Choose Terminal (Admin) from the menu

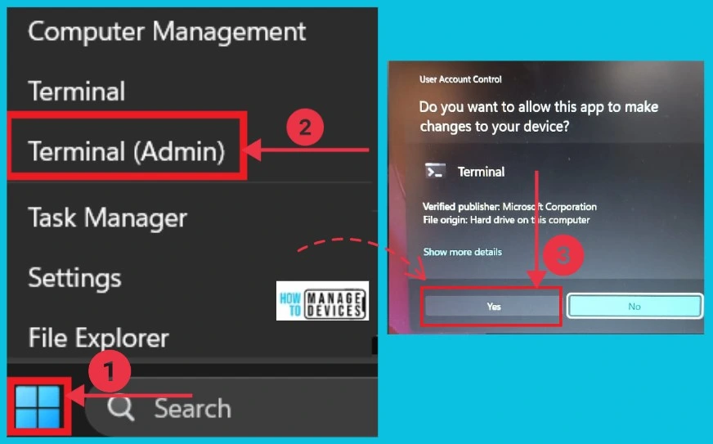(x=127, y=151)
